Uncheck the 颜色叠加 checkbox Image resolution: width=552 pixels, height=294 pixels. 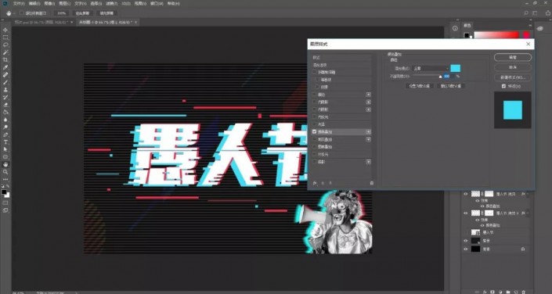point(315,131)
